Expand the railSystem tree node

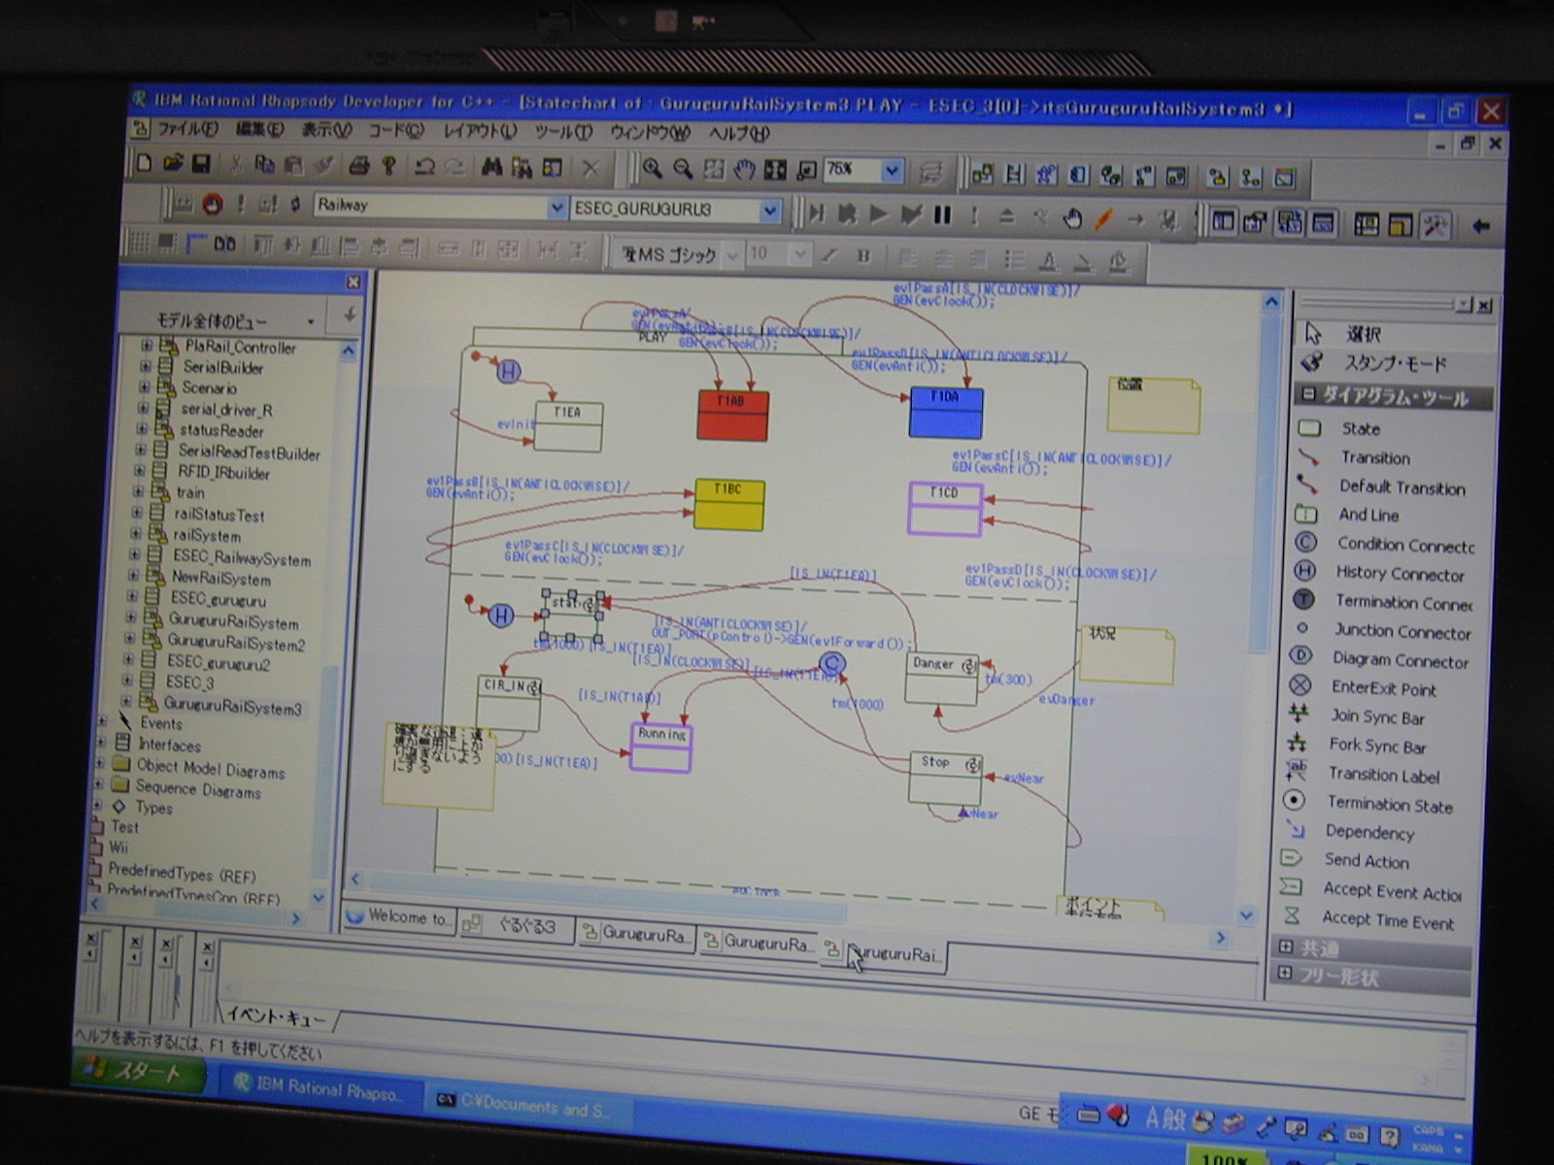pyautogui.click(x=137, y=533)
